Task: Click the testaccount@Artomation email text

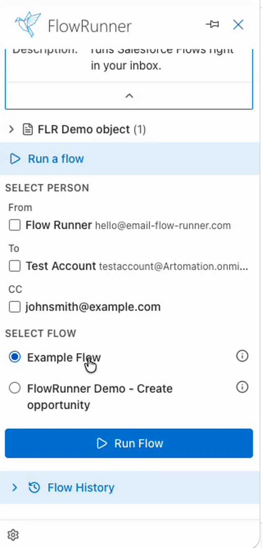Action: click(x=173, y=266)
